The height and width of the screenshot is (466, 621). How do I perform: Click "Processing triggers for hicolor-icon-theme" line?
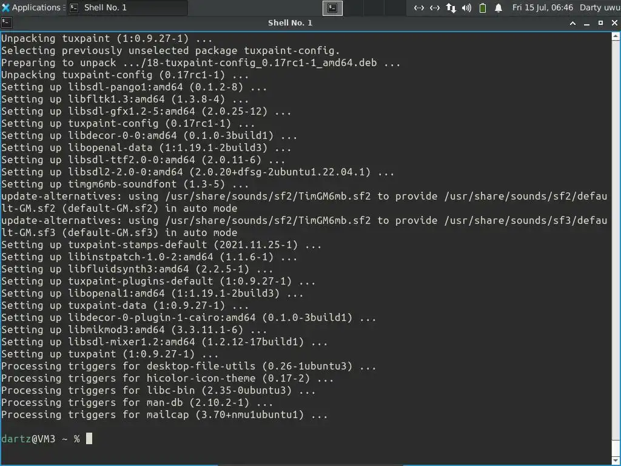pyautogui.click(x=167, y=379)
